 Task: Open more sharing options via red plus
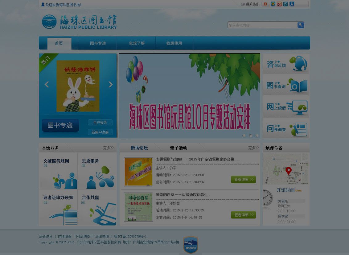click(x=265, y=4)
